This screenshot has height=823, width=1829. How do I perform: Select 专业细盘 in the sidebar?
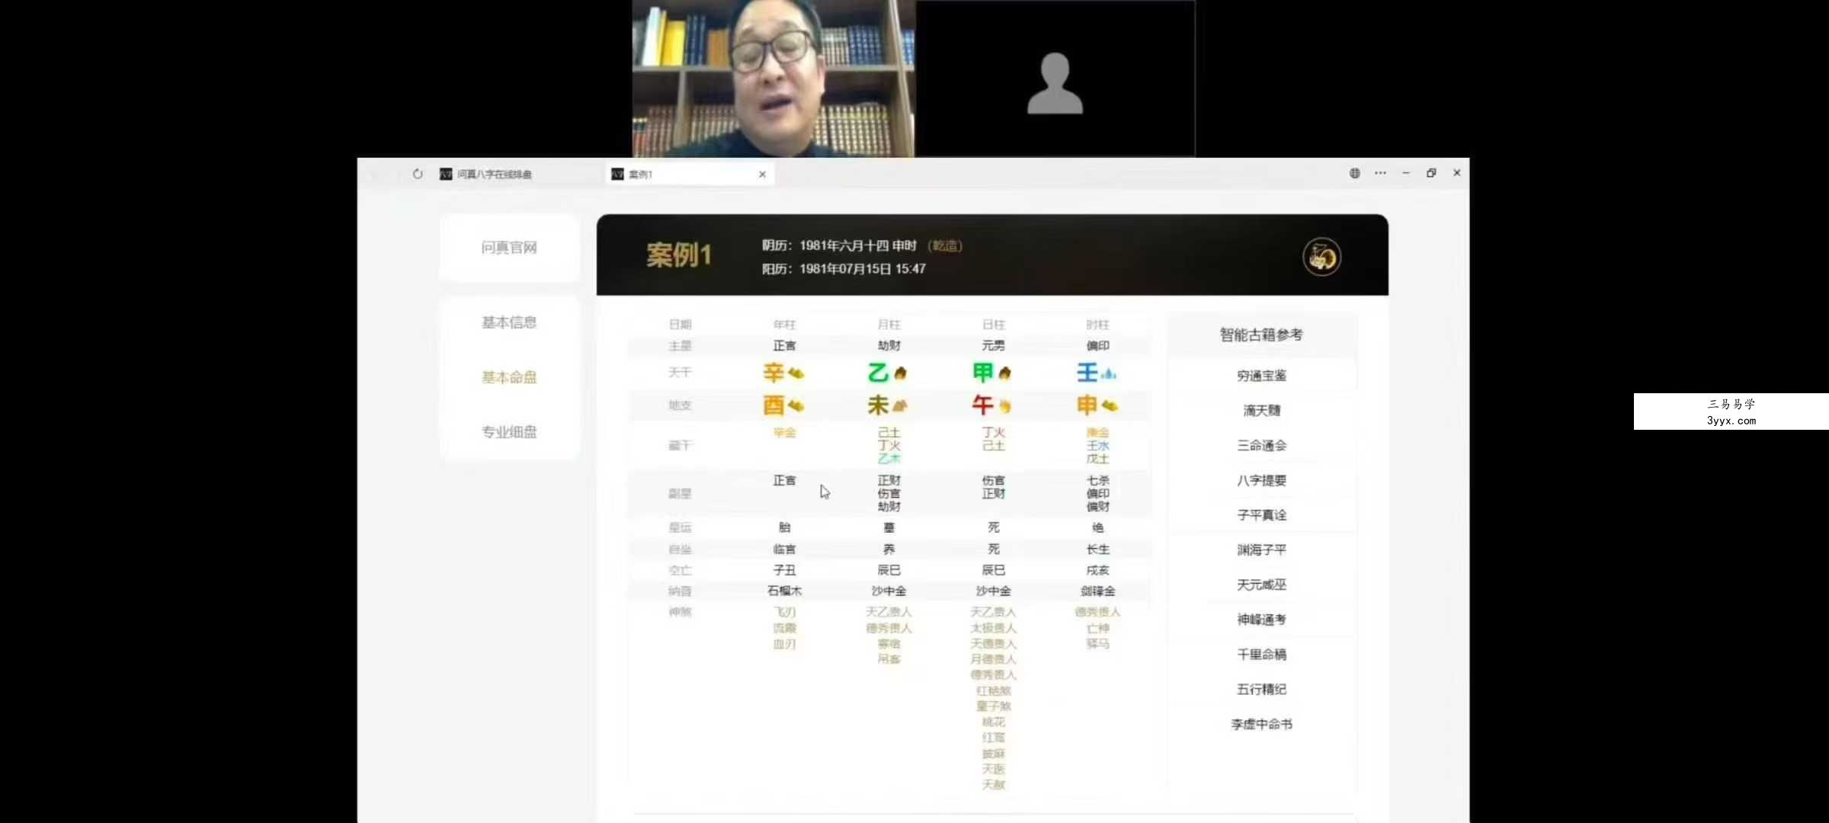pyautogui.click(x=509, y=432)
